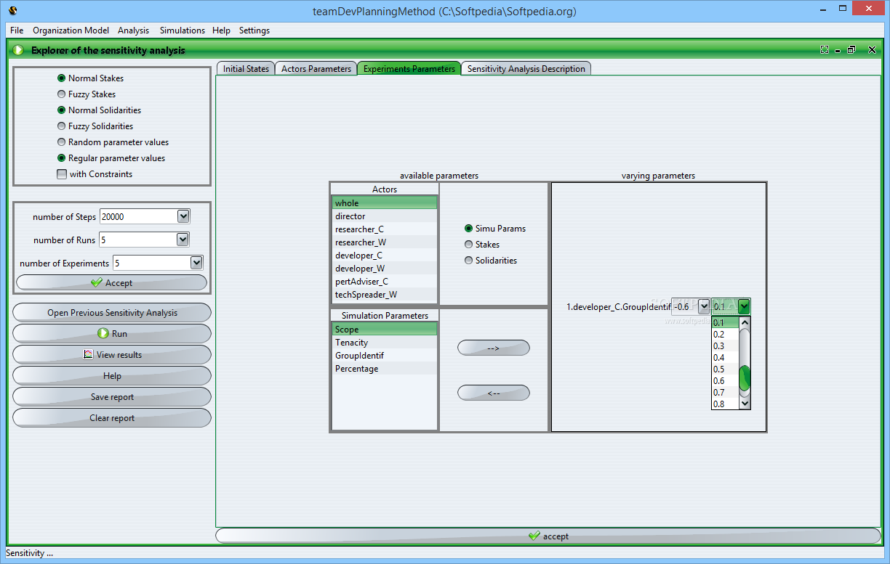The image size is (890, 564).
Task: Open the File menu
Action: point(17,30)
